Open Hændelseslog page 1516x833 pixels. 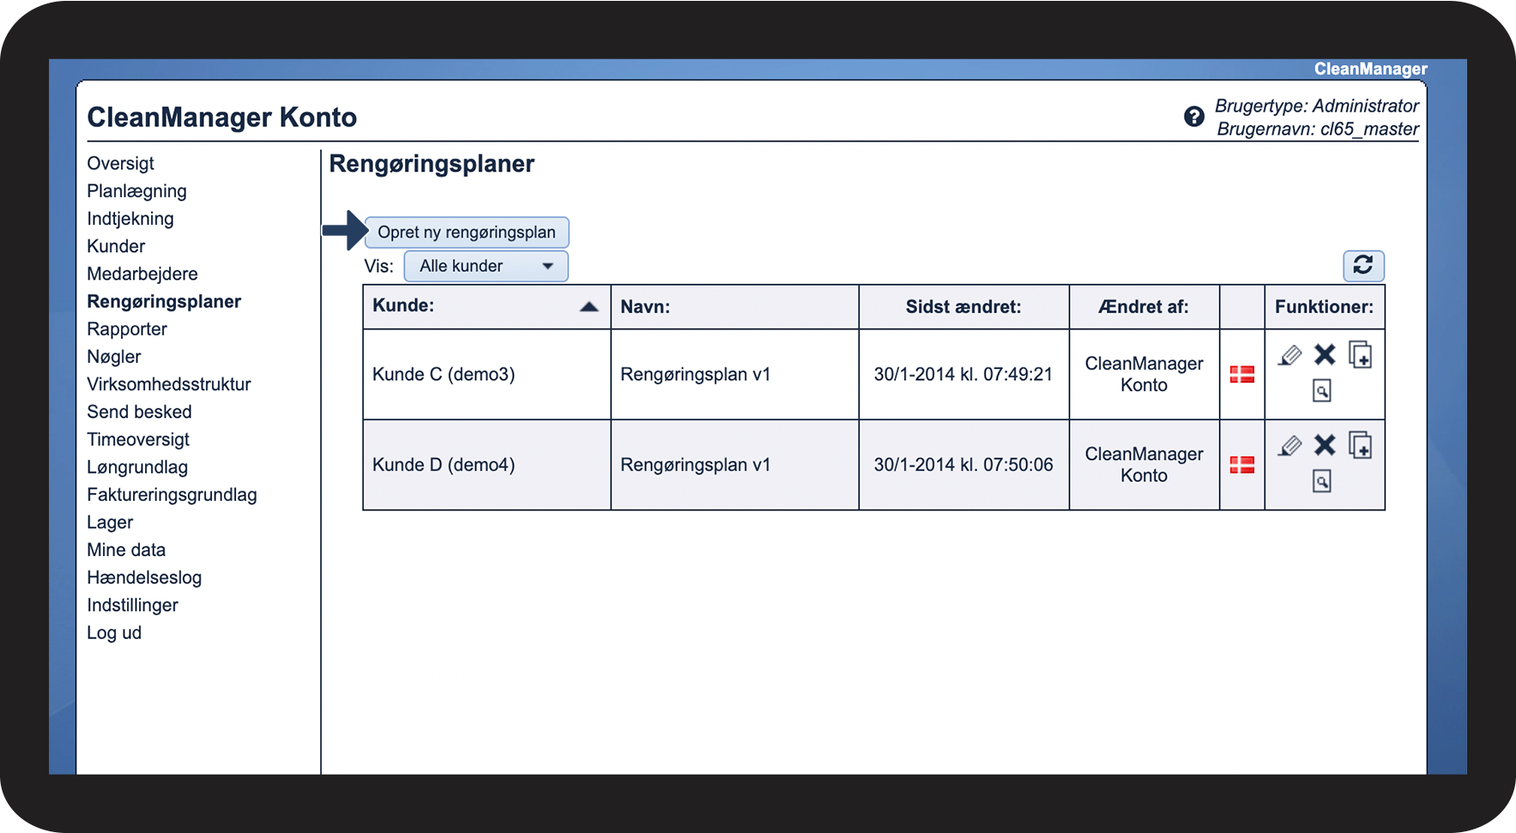tap(144, 577)
